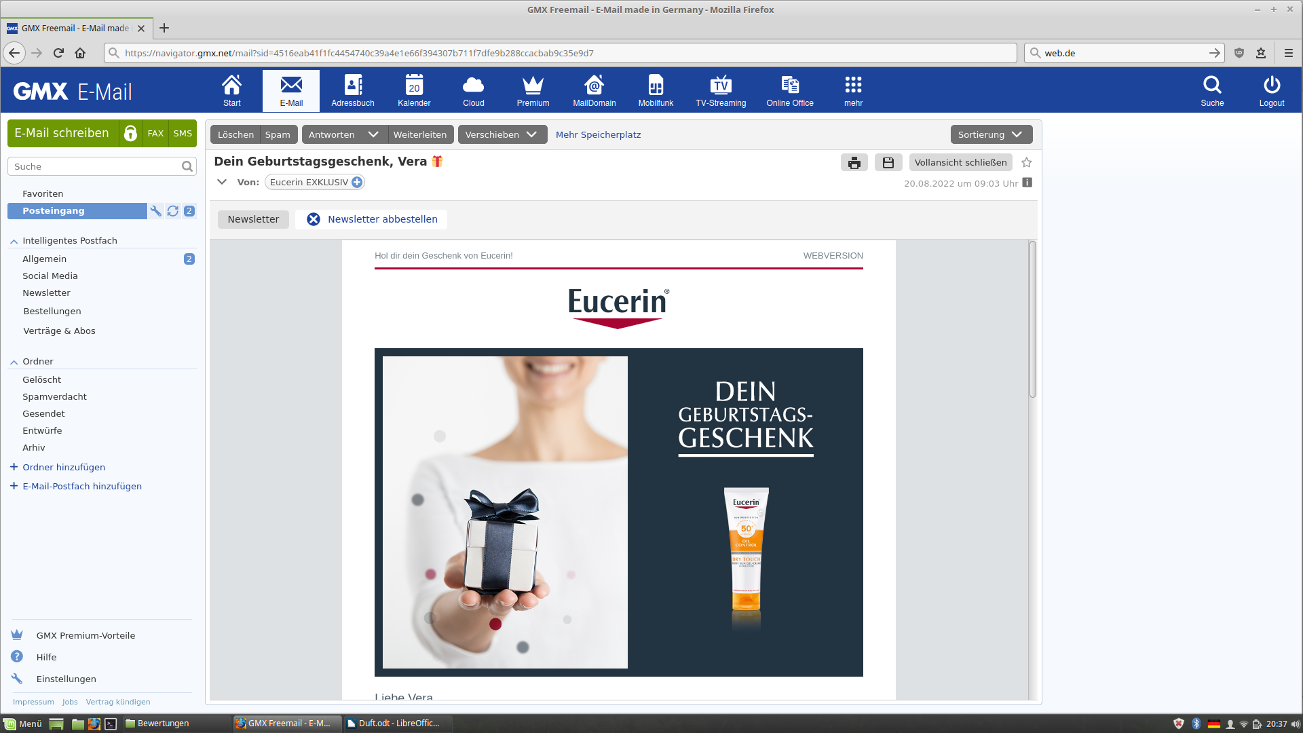Click the Löschen button
This screenshot has height=733, width=1303.
point(235,134)
